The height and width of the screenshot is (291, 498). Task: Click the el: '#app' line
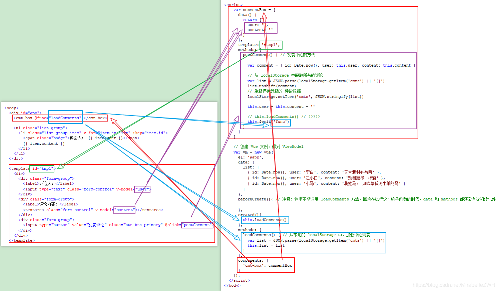[251, 157]
